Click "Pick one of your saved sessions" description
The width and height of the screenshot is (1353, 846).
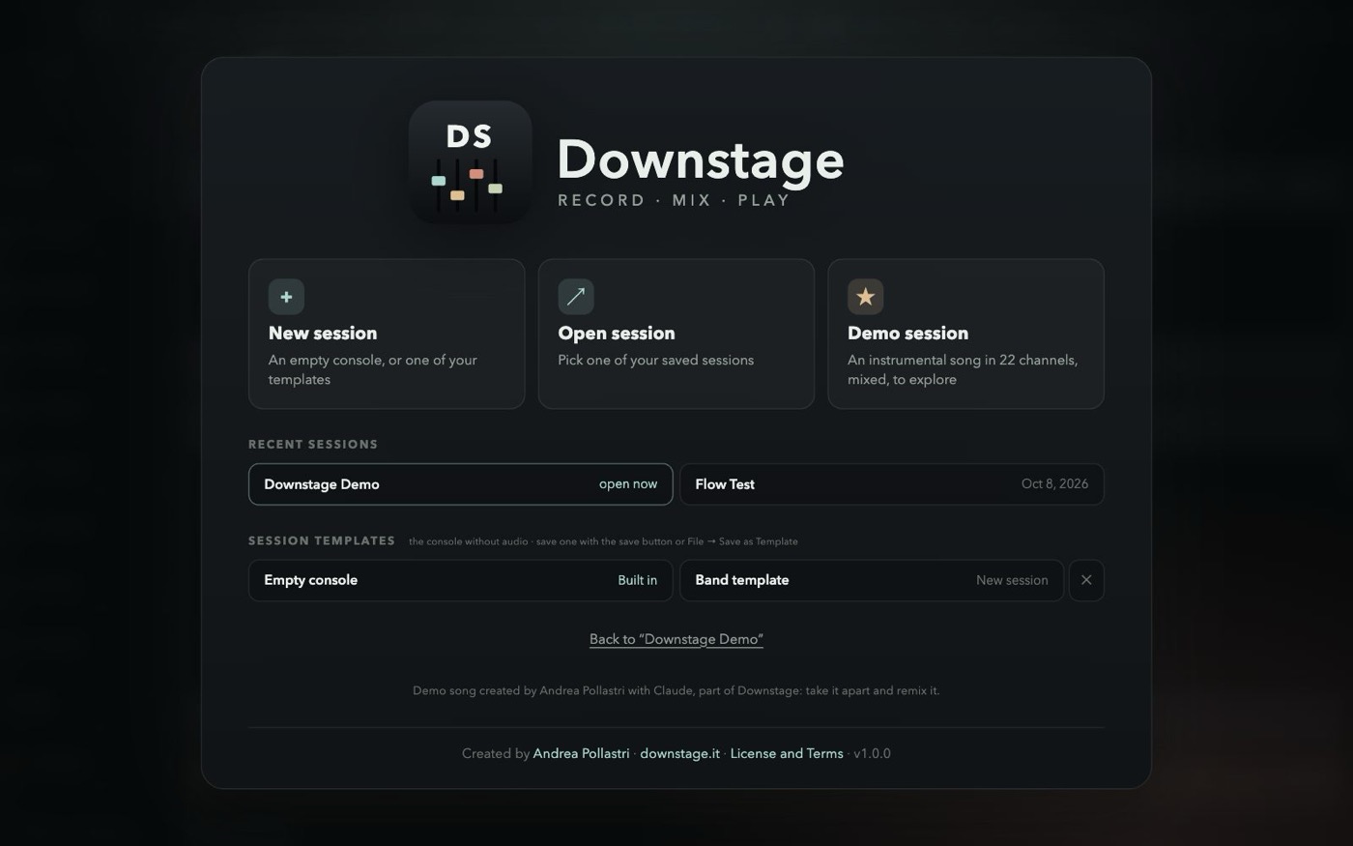coord(655,360)
